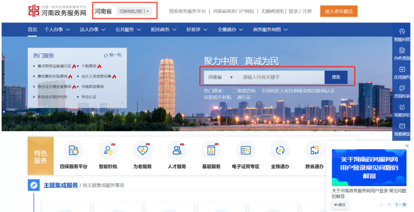The height and width of the screenshot is (212, 414).
Task: Open the 切换地区/部门 dropdown
Action: coord(134,11)
